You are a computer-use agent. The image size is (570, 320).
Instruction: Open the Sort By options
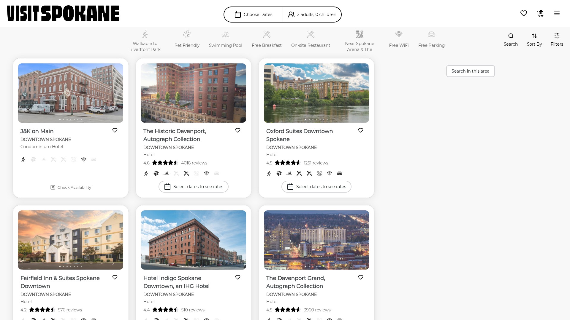[534, 40]
